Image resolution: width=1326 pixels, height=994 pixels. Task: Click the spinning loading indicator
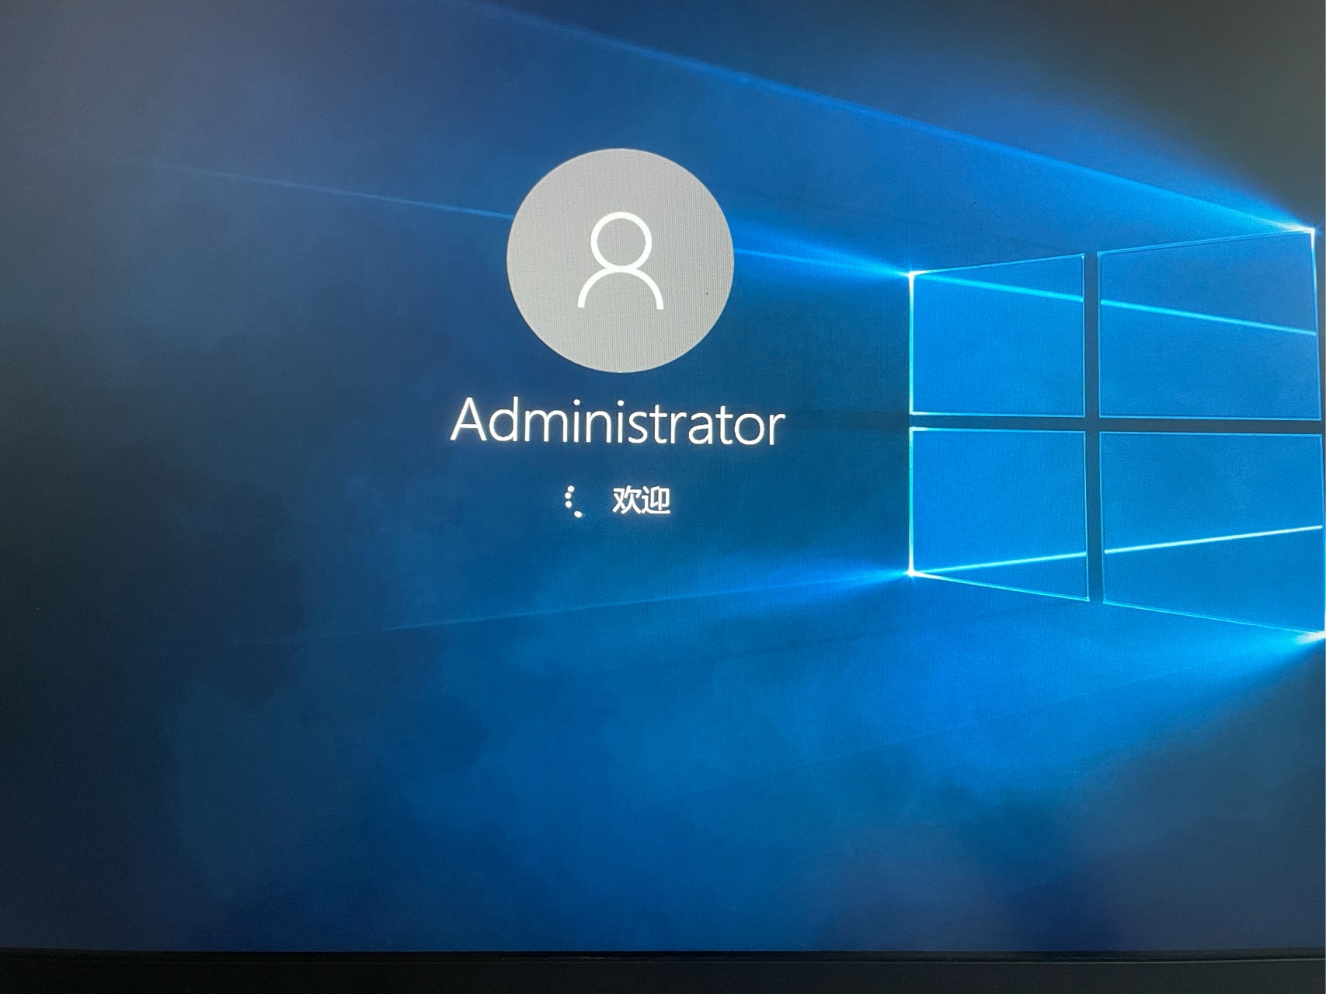point(574,502)
